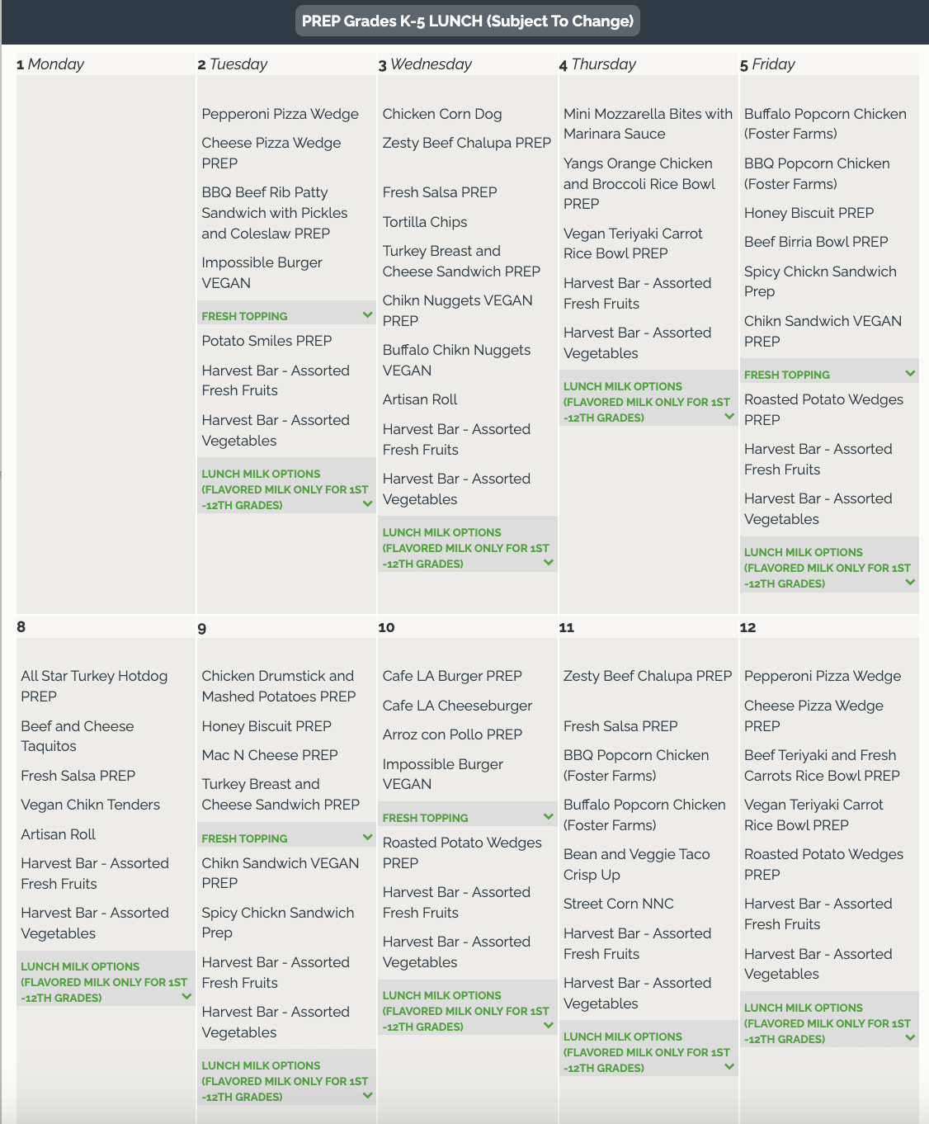Open Tuesday 2 Lunch Milk Options chevron

click(x=367, y=504)
